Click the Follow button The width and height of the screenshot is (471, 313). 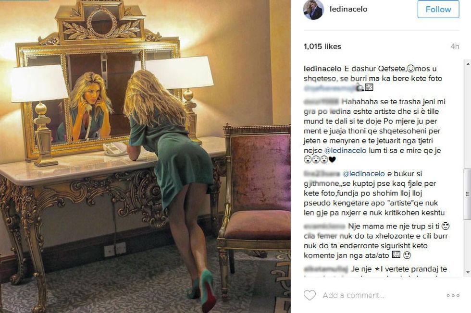[438, 9]
